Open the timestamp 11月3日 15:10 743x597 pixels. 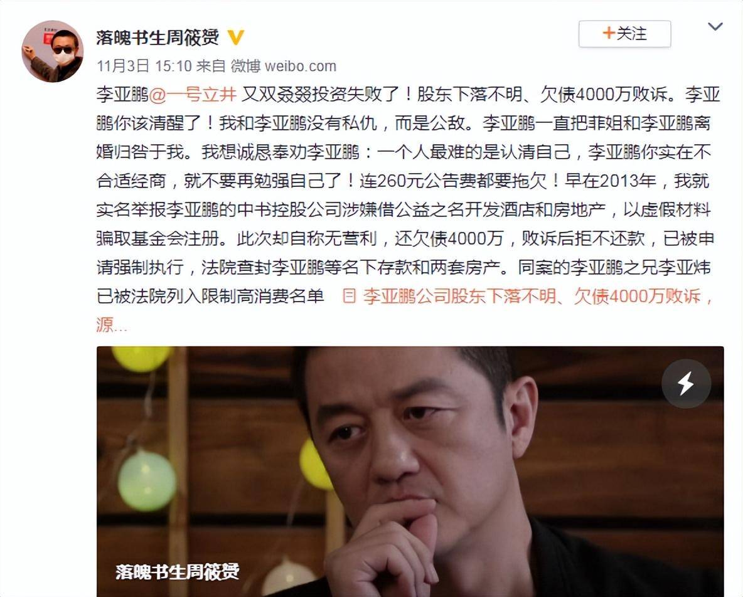coord(144,66)
